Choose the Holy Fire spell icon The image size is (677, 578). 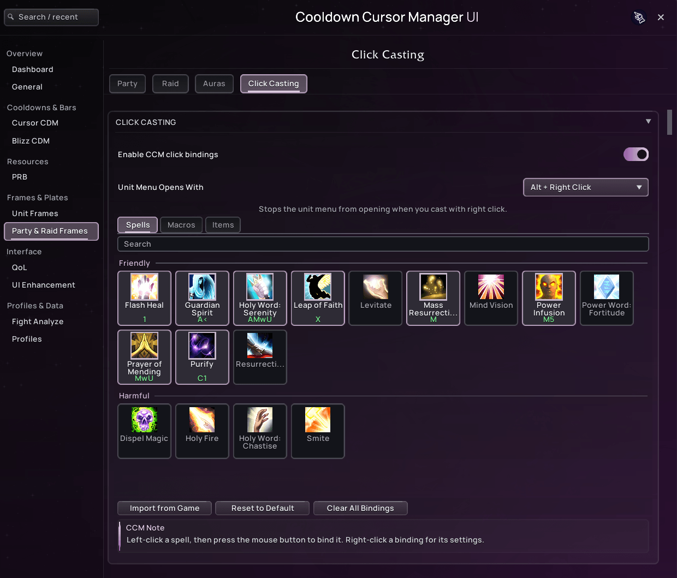pyautogui.click(x=202, y=420)
